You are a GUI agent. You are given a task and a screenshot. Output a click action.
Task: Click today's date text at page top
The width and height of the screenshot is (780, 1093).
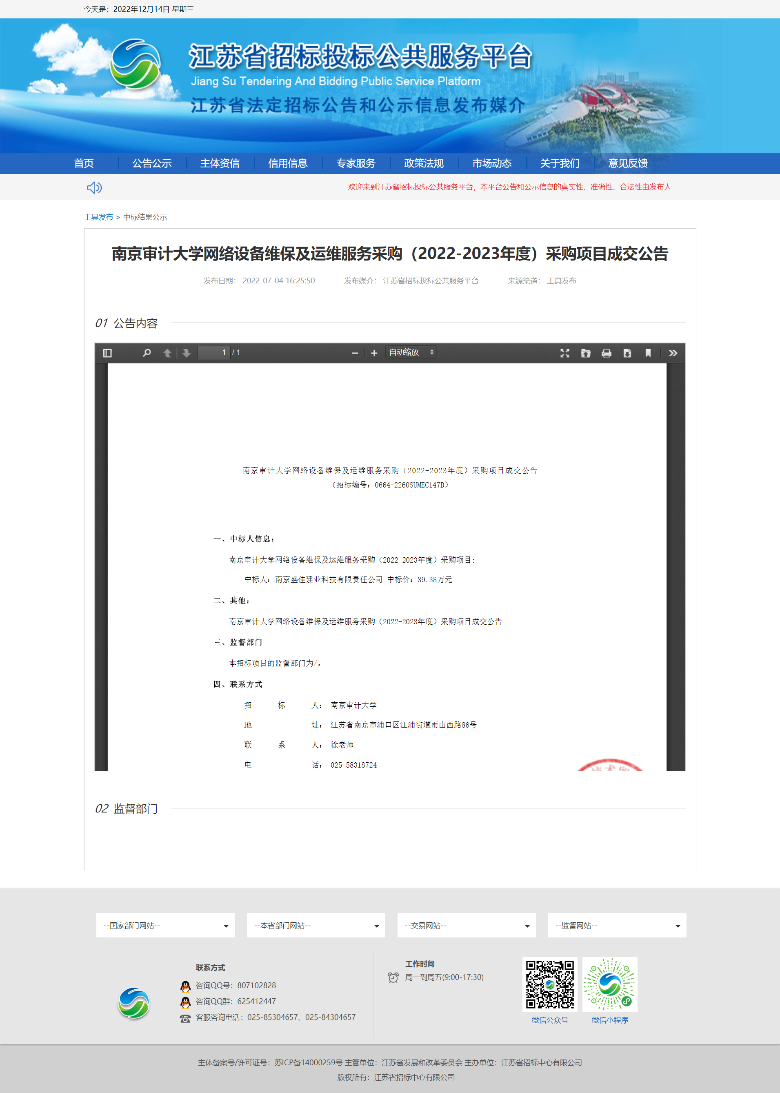coord(139,9)
